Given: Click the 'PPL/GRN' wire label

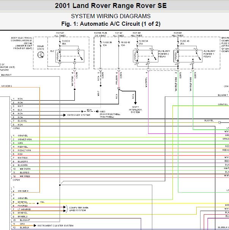Looking at the screenshot, I should tap(117, 80).
